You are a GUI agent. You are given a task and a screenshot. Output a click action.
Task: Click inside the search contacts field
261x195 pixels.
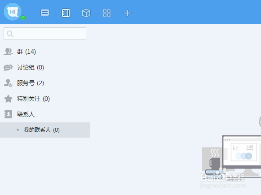[45, 34]
